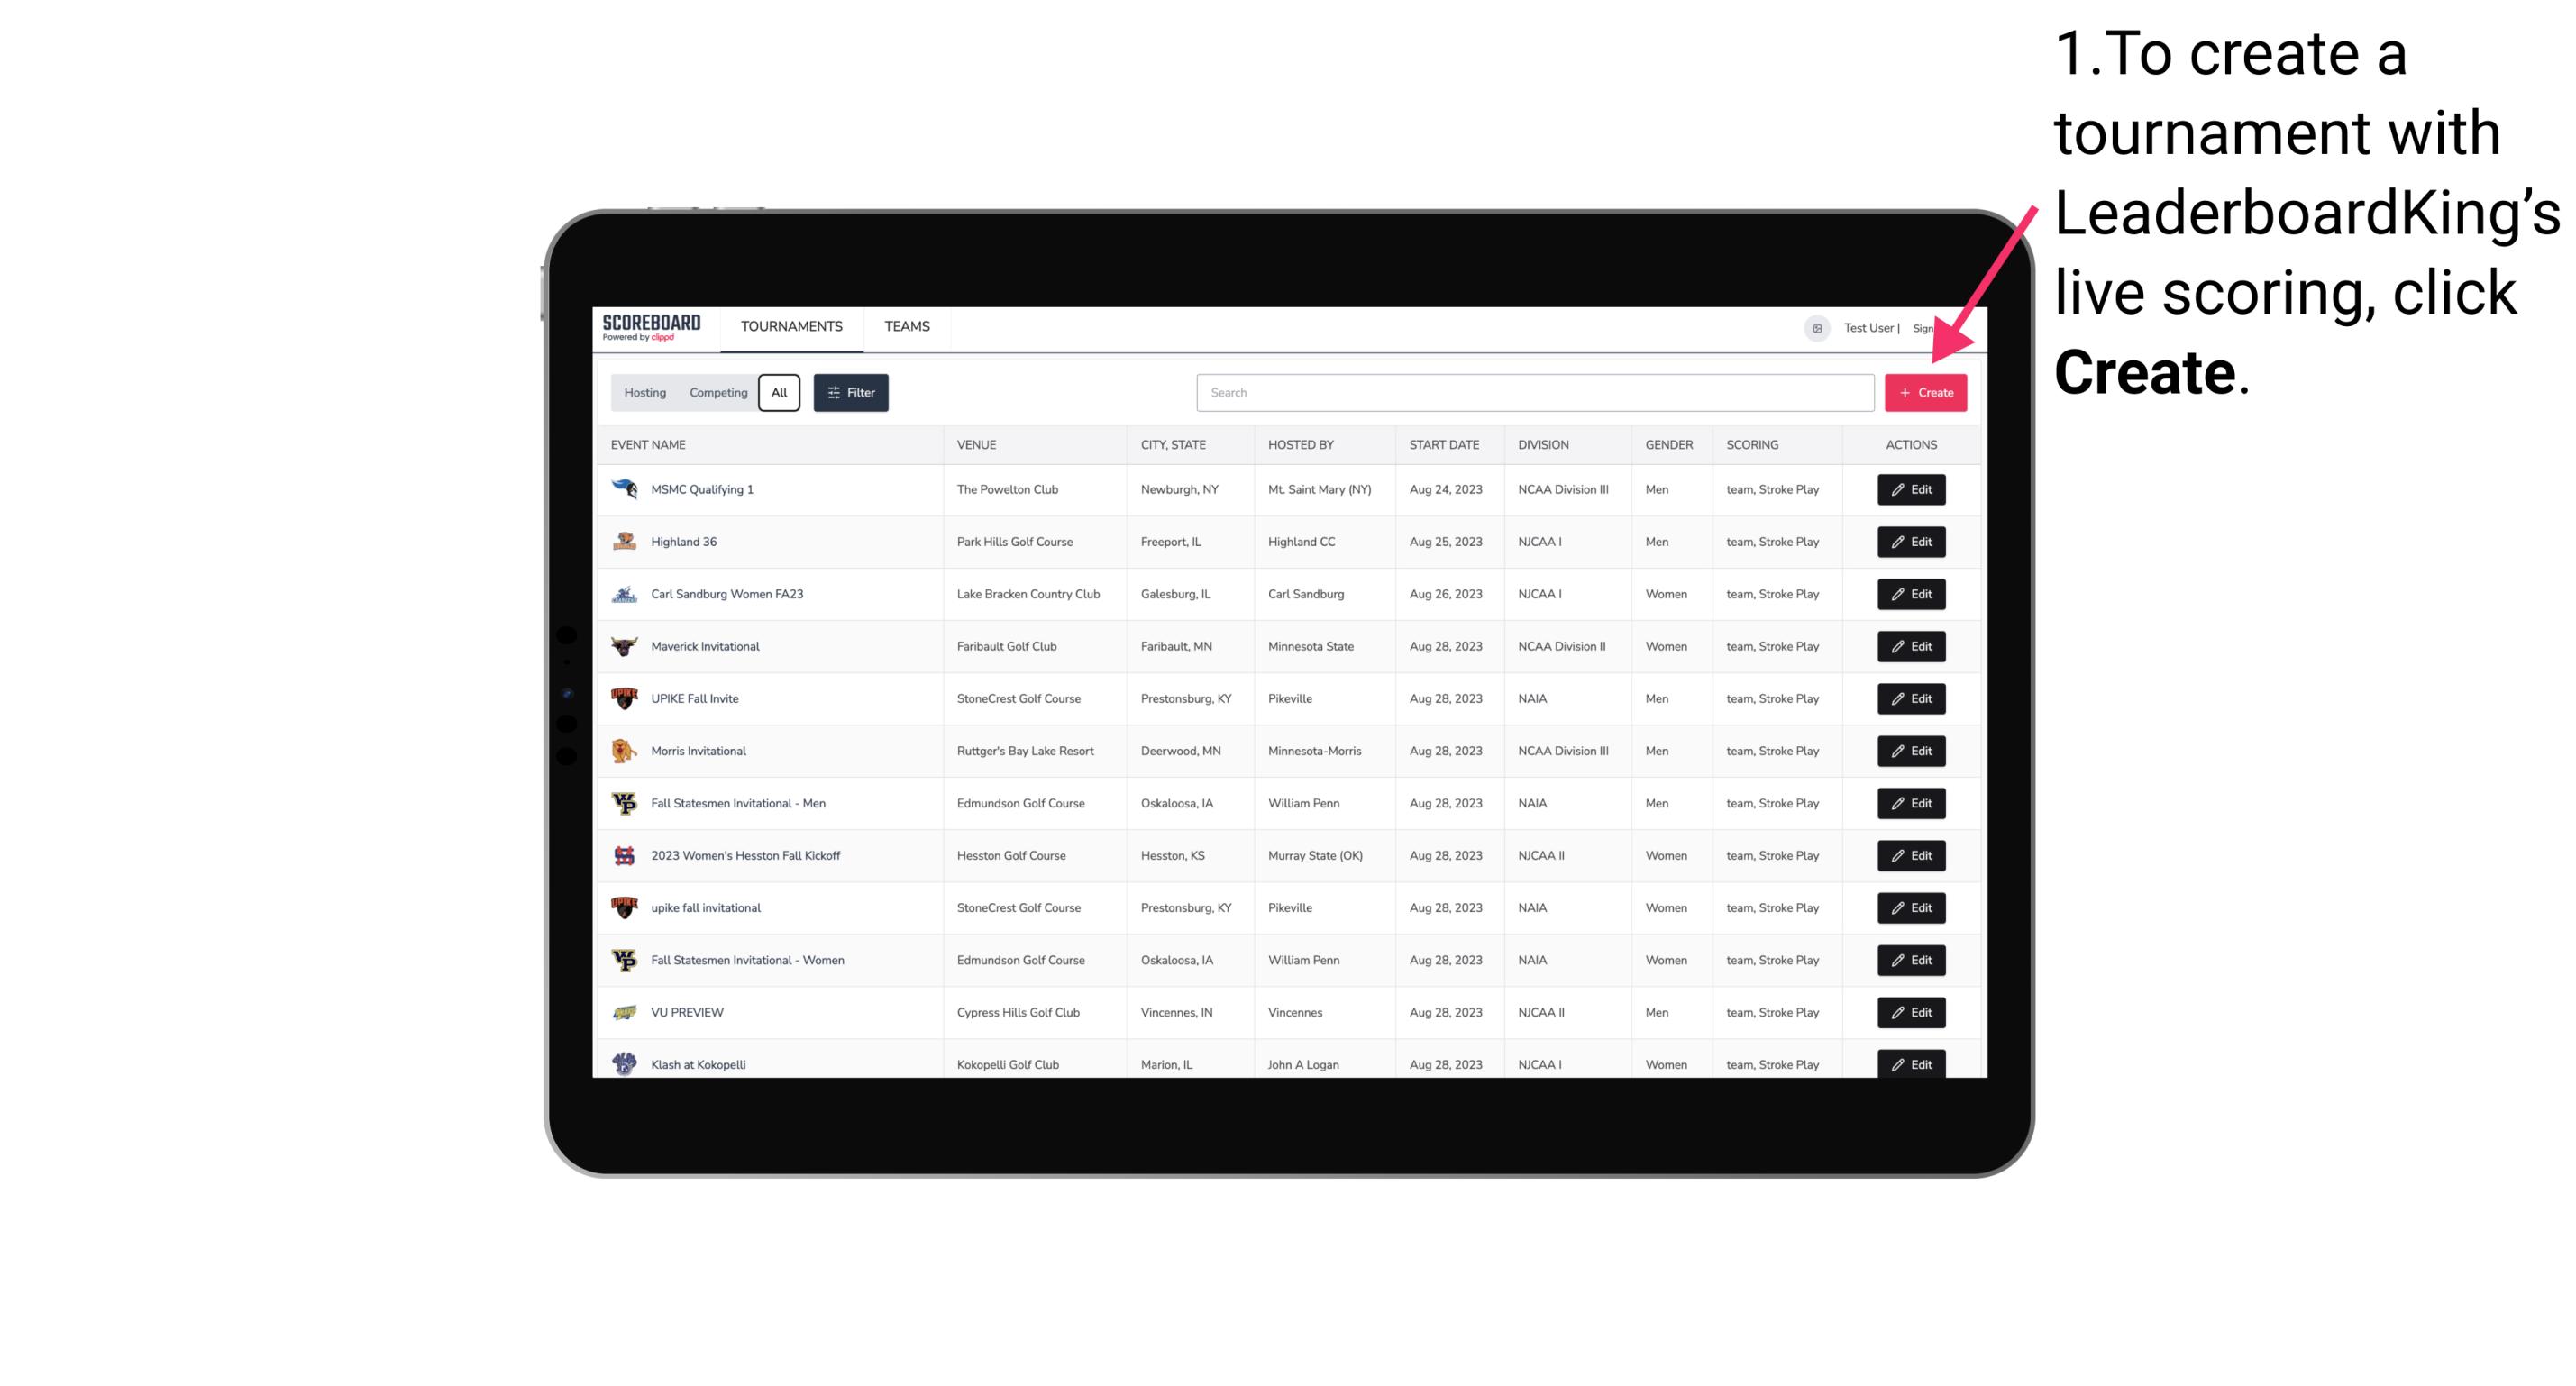Click the Tournaments menu item

click(792, 326)
